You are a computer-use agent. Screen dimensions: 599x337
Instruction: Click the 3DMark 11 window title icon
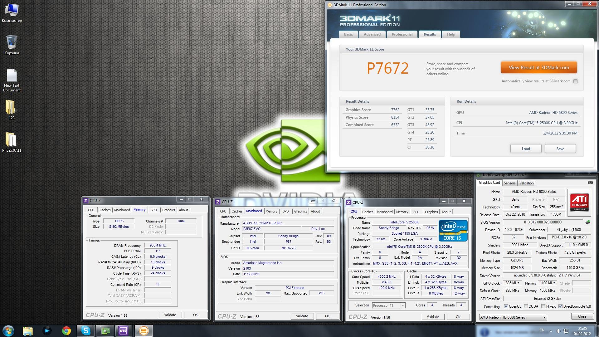pos(330,5)
